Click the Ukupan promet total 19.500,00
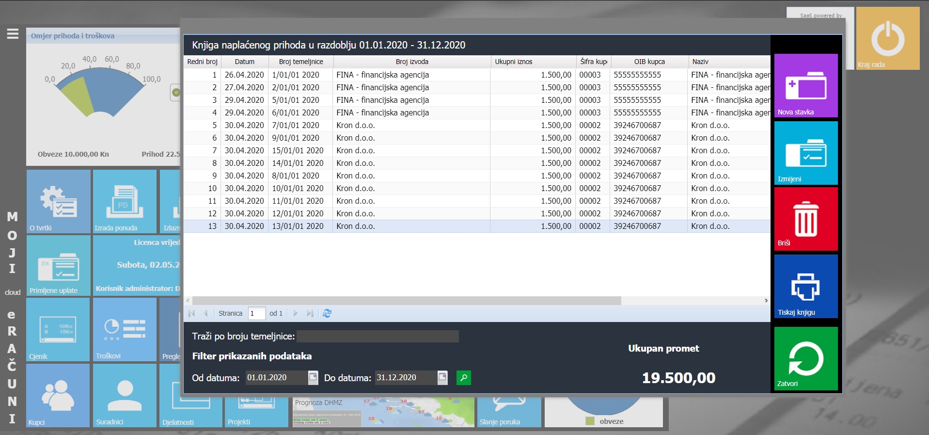The width and height of the screenshot is (929, 435). (x=678, y=378)
